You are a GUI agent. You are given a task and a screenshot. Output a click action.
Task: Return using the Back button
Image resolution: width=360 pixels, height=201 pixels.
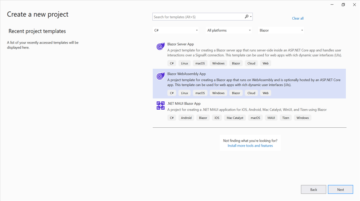314,190
